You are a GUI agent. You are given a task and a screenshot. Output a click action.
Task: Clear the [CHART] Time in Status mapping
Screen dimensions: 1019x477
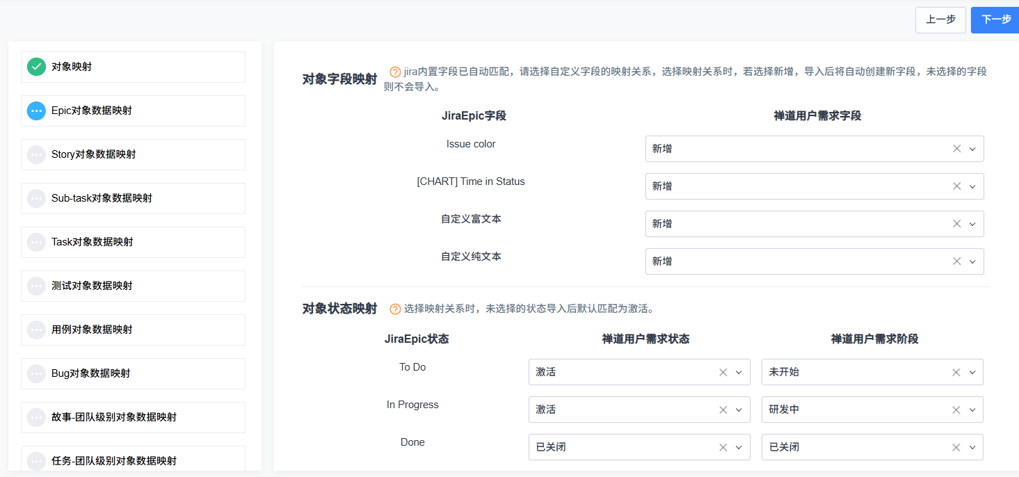957,186
